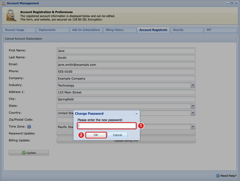Click the Phone field showing 555-0100

pos(126,72)
